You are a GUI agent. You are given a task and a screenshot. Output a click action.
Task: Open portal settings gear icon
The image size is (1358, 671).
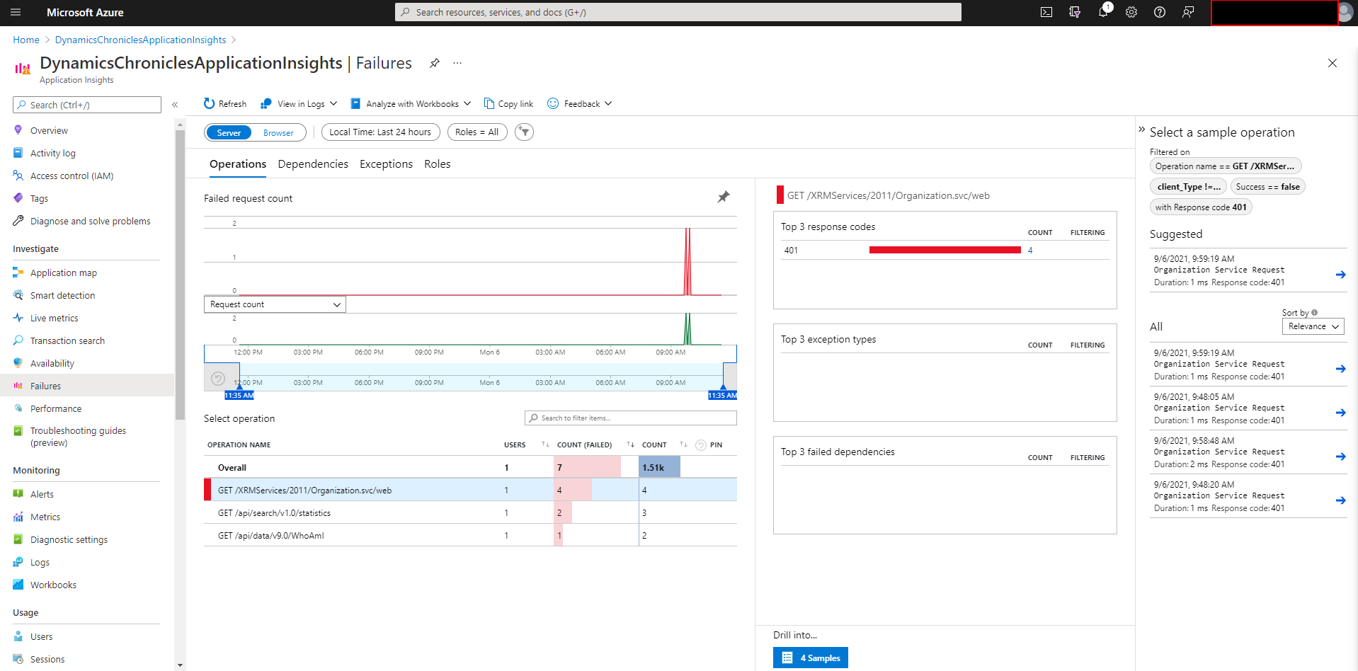(x=1131, y=12)
